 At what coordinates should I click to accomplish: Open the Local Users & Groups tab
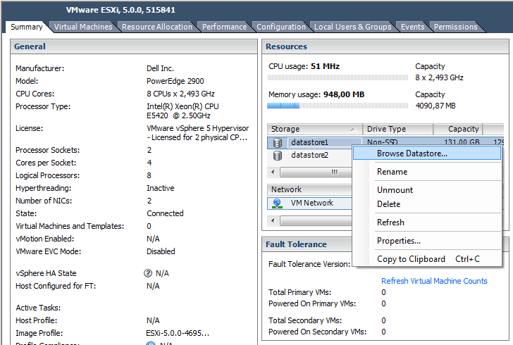(352, 27)
